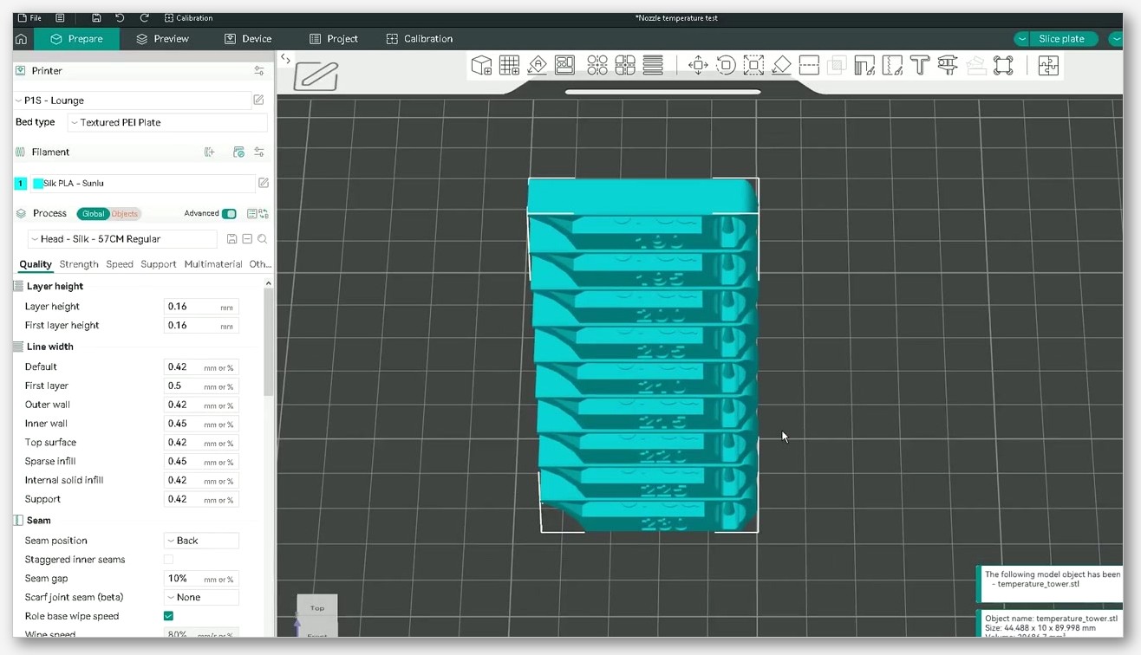
Task: Open the Head - Silk - 57CM Regular preset dropdown
Action: (x=122, y=239)
